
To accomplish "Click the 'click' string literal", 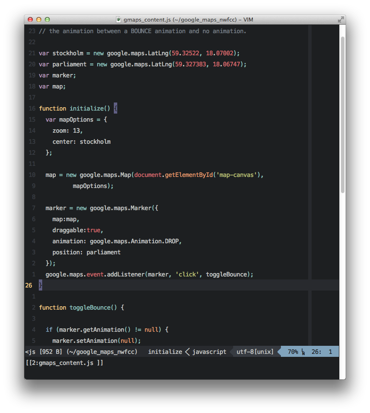I will 187,274.
